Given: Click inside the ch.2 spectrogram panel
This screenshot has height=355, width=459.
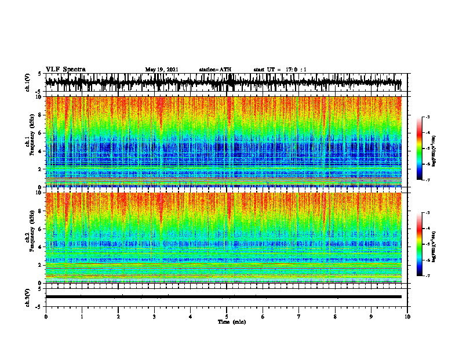Looking at the screenshot, I should click(223, 238).
